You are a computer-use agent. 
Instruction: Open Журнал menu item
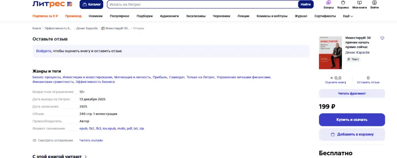pos(301,16)
